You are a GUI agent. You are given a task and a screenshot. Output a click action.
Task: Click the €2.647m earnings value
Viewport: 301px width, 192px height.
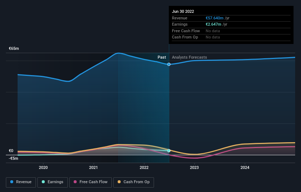(x=213, y=24)
